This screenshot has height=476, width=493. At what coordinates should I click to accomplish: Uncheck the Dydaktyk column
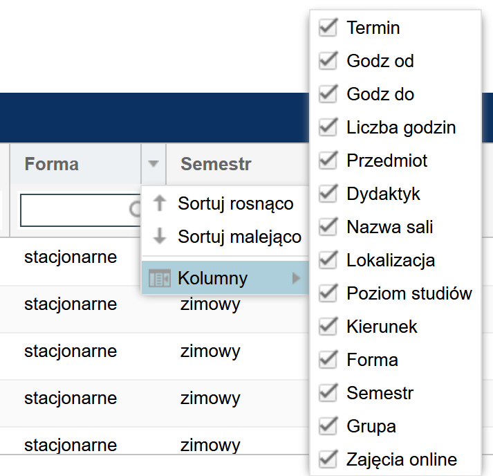(x=327, y=194)
